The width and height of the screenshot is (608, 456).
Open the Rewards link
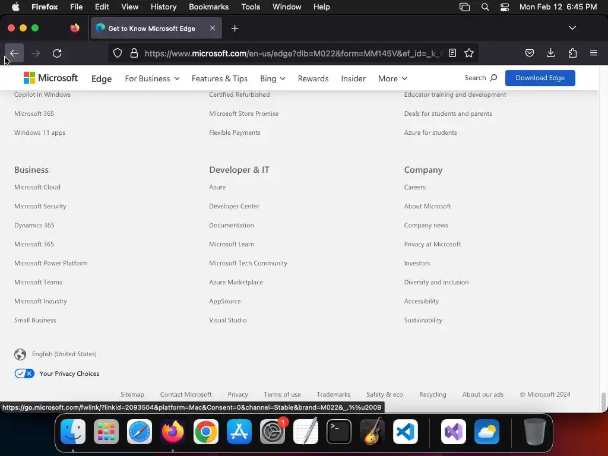313,78
